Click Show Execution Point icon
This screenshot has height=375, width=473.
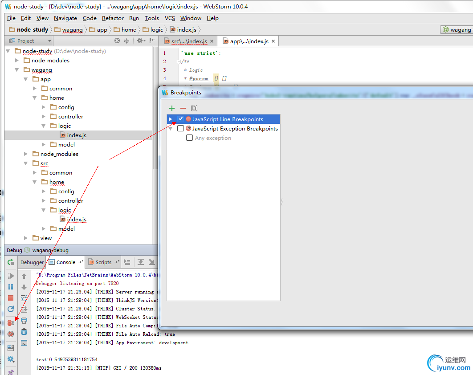tap(127, 262)
